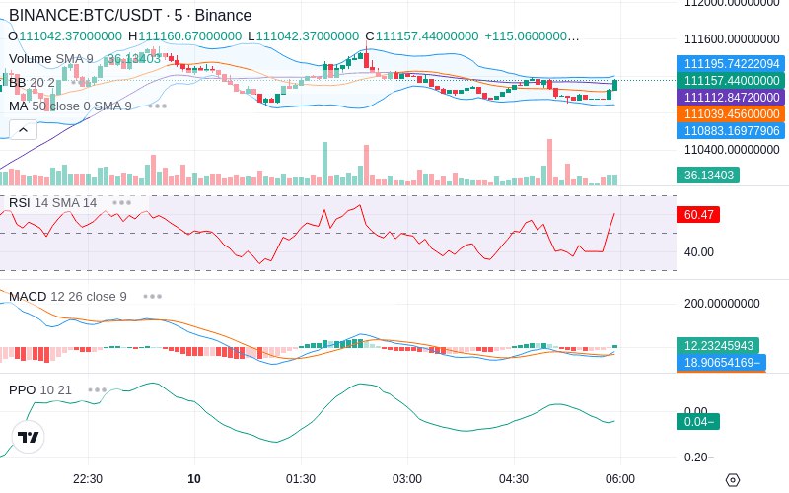Click the RSI 40.00 axis tick
This screenshot has width=789, height=493.
coord(698,252)
